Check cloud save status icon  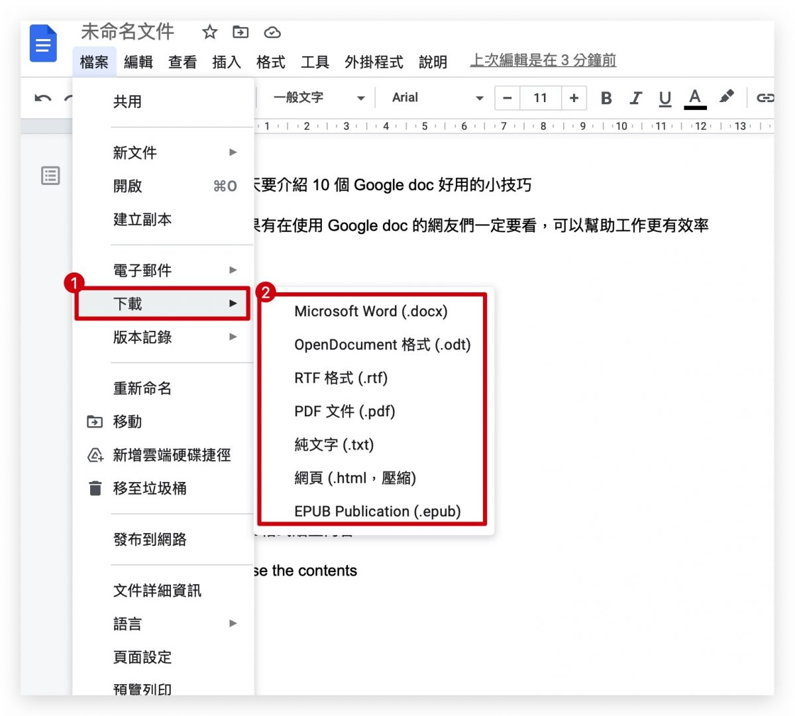(x=272, y=32)
